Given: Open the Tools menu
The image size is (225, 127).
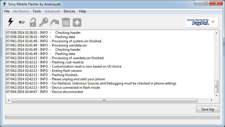Looking at the screenshot, I should click(x=37, y=11).
